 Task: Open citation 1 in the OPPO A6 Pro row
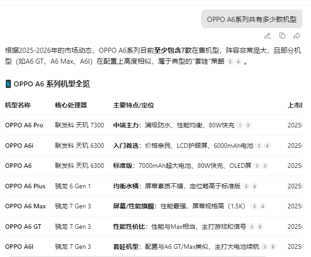240,126
